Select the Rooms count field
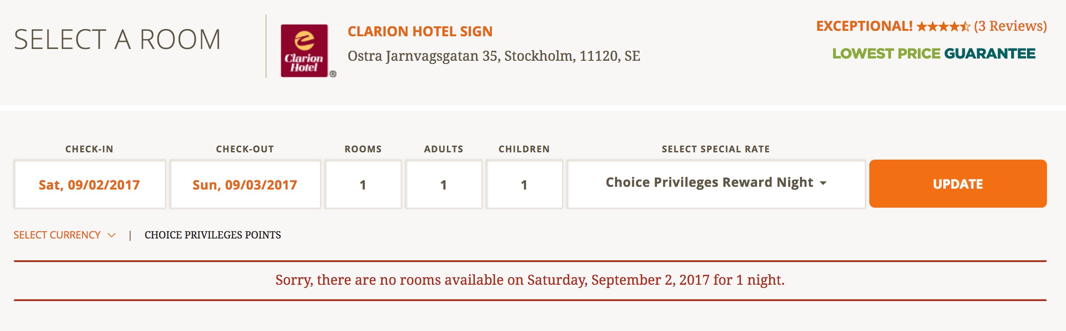 point(363,185)
